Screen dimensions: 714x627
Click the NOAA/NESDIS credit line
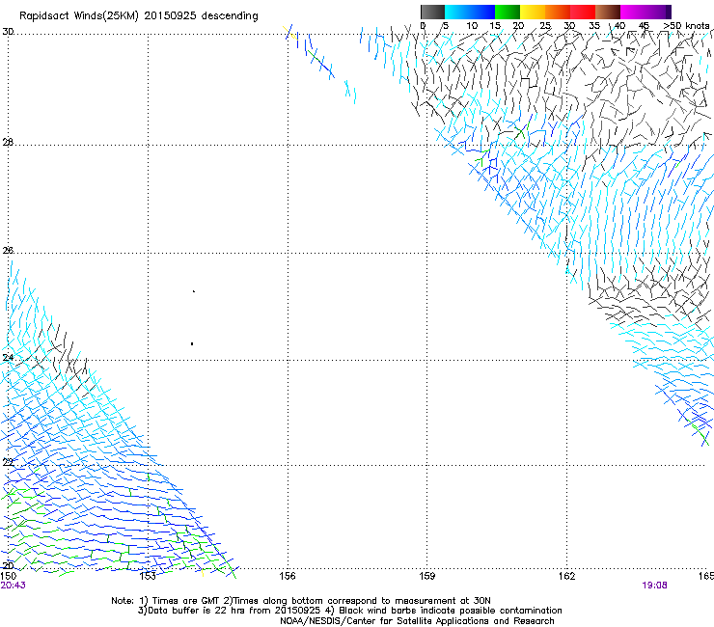point(417,621)
